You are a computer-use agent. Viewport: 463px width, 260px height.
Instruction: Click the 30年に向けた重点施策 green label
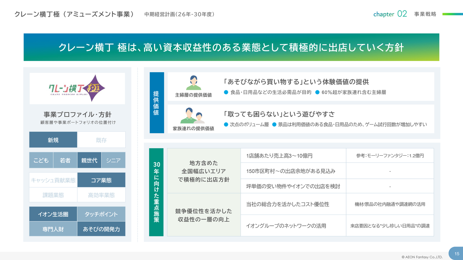pos(156,192)
